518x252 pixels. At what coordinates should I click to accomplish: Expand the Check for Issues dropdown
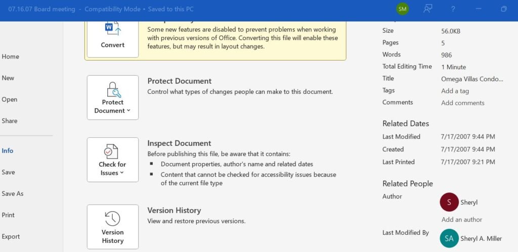[x=112, y=160]
